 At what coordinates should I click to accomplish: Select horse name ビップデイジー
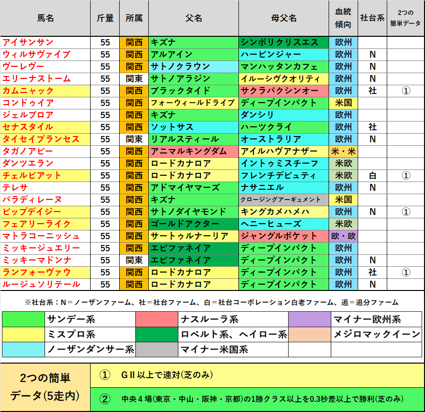tap(45, 212)
